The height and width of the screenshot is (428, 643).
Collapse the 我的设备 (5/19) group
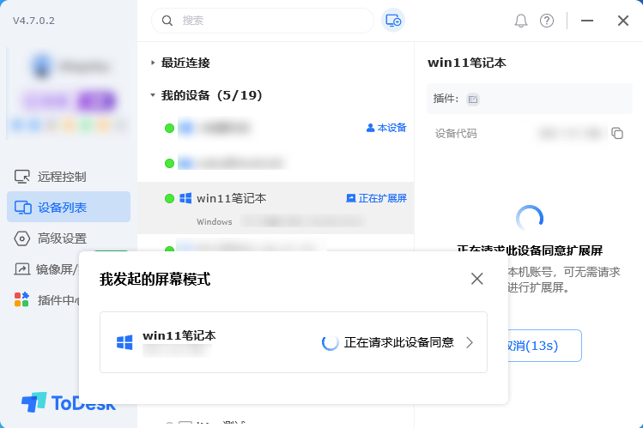(153, 95)
